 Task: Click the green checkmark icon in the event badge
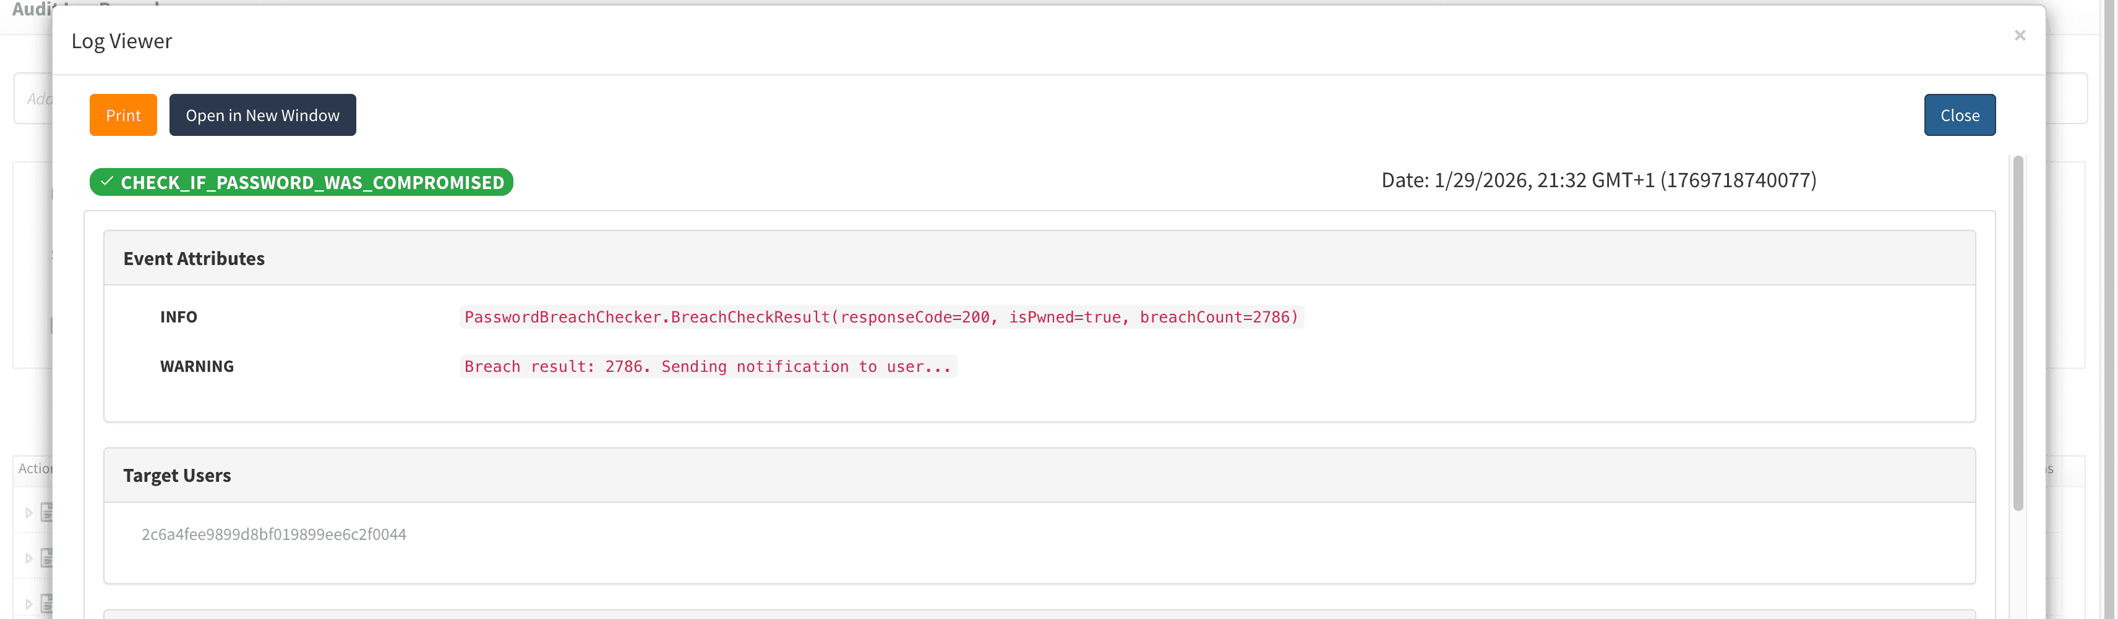107,182
